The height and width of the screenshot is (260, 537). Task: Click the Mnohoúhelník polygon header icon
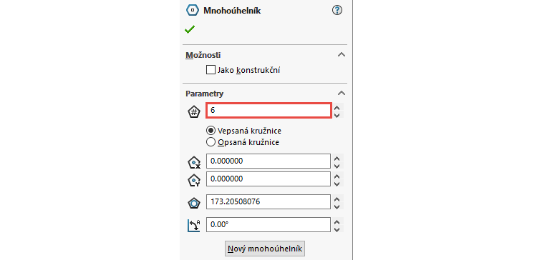193,10
